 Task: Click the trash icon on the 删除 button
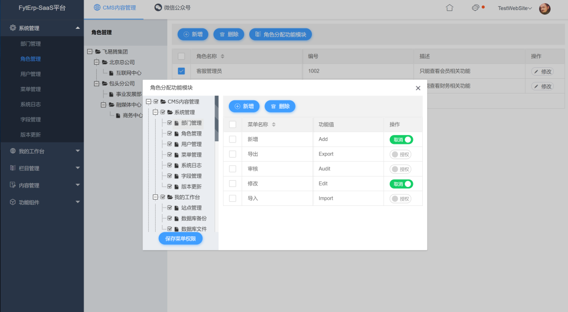273,106
